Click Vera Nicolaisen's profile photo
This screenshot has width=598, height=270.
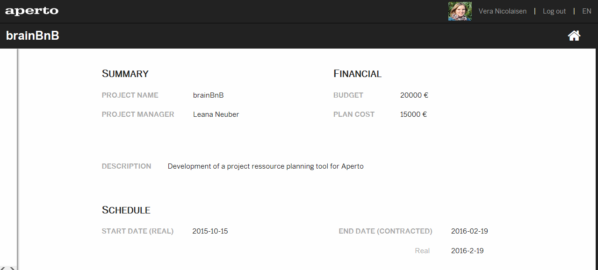(460, 11)
